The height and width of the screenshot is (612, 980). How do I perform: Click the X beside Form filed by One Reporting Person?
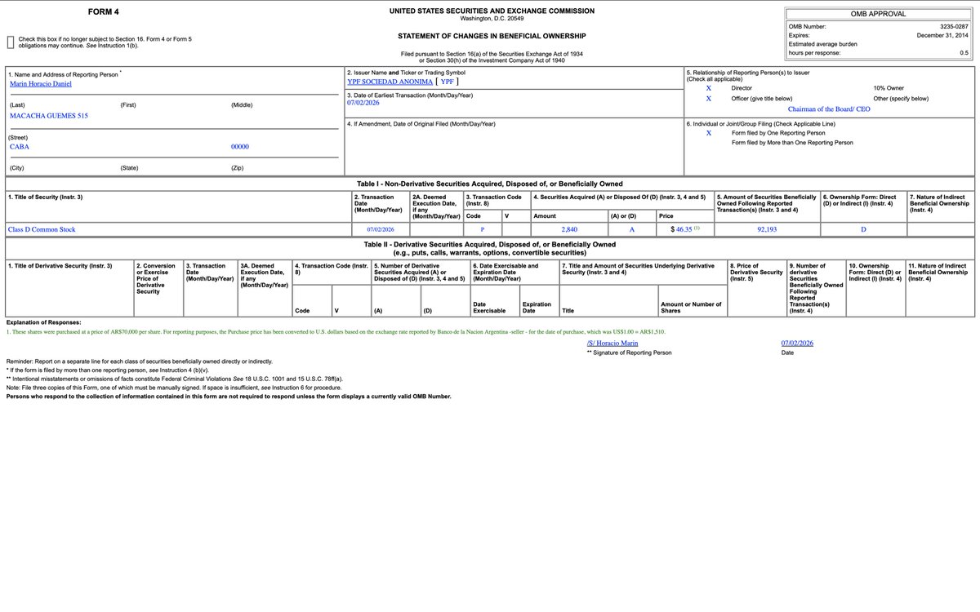click(708, 132)
